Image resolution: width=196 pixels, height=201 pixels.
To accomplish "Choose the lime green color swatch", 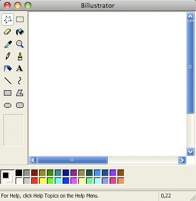I will pos(50,181).
